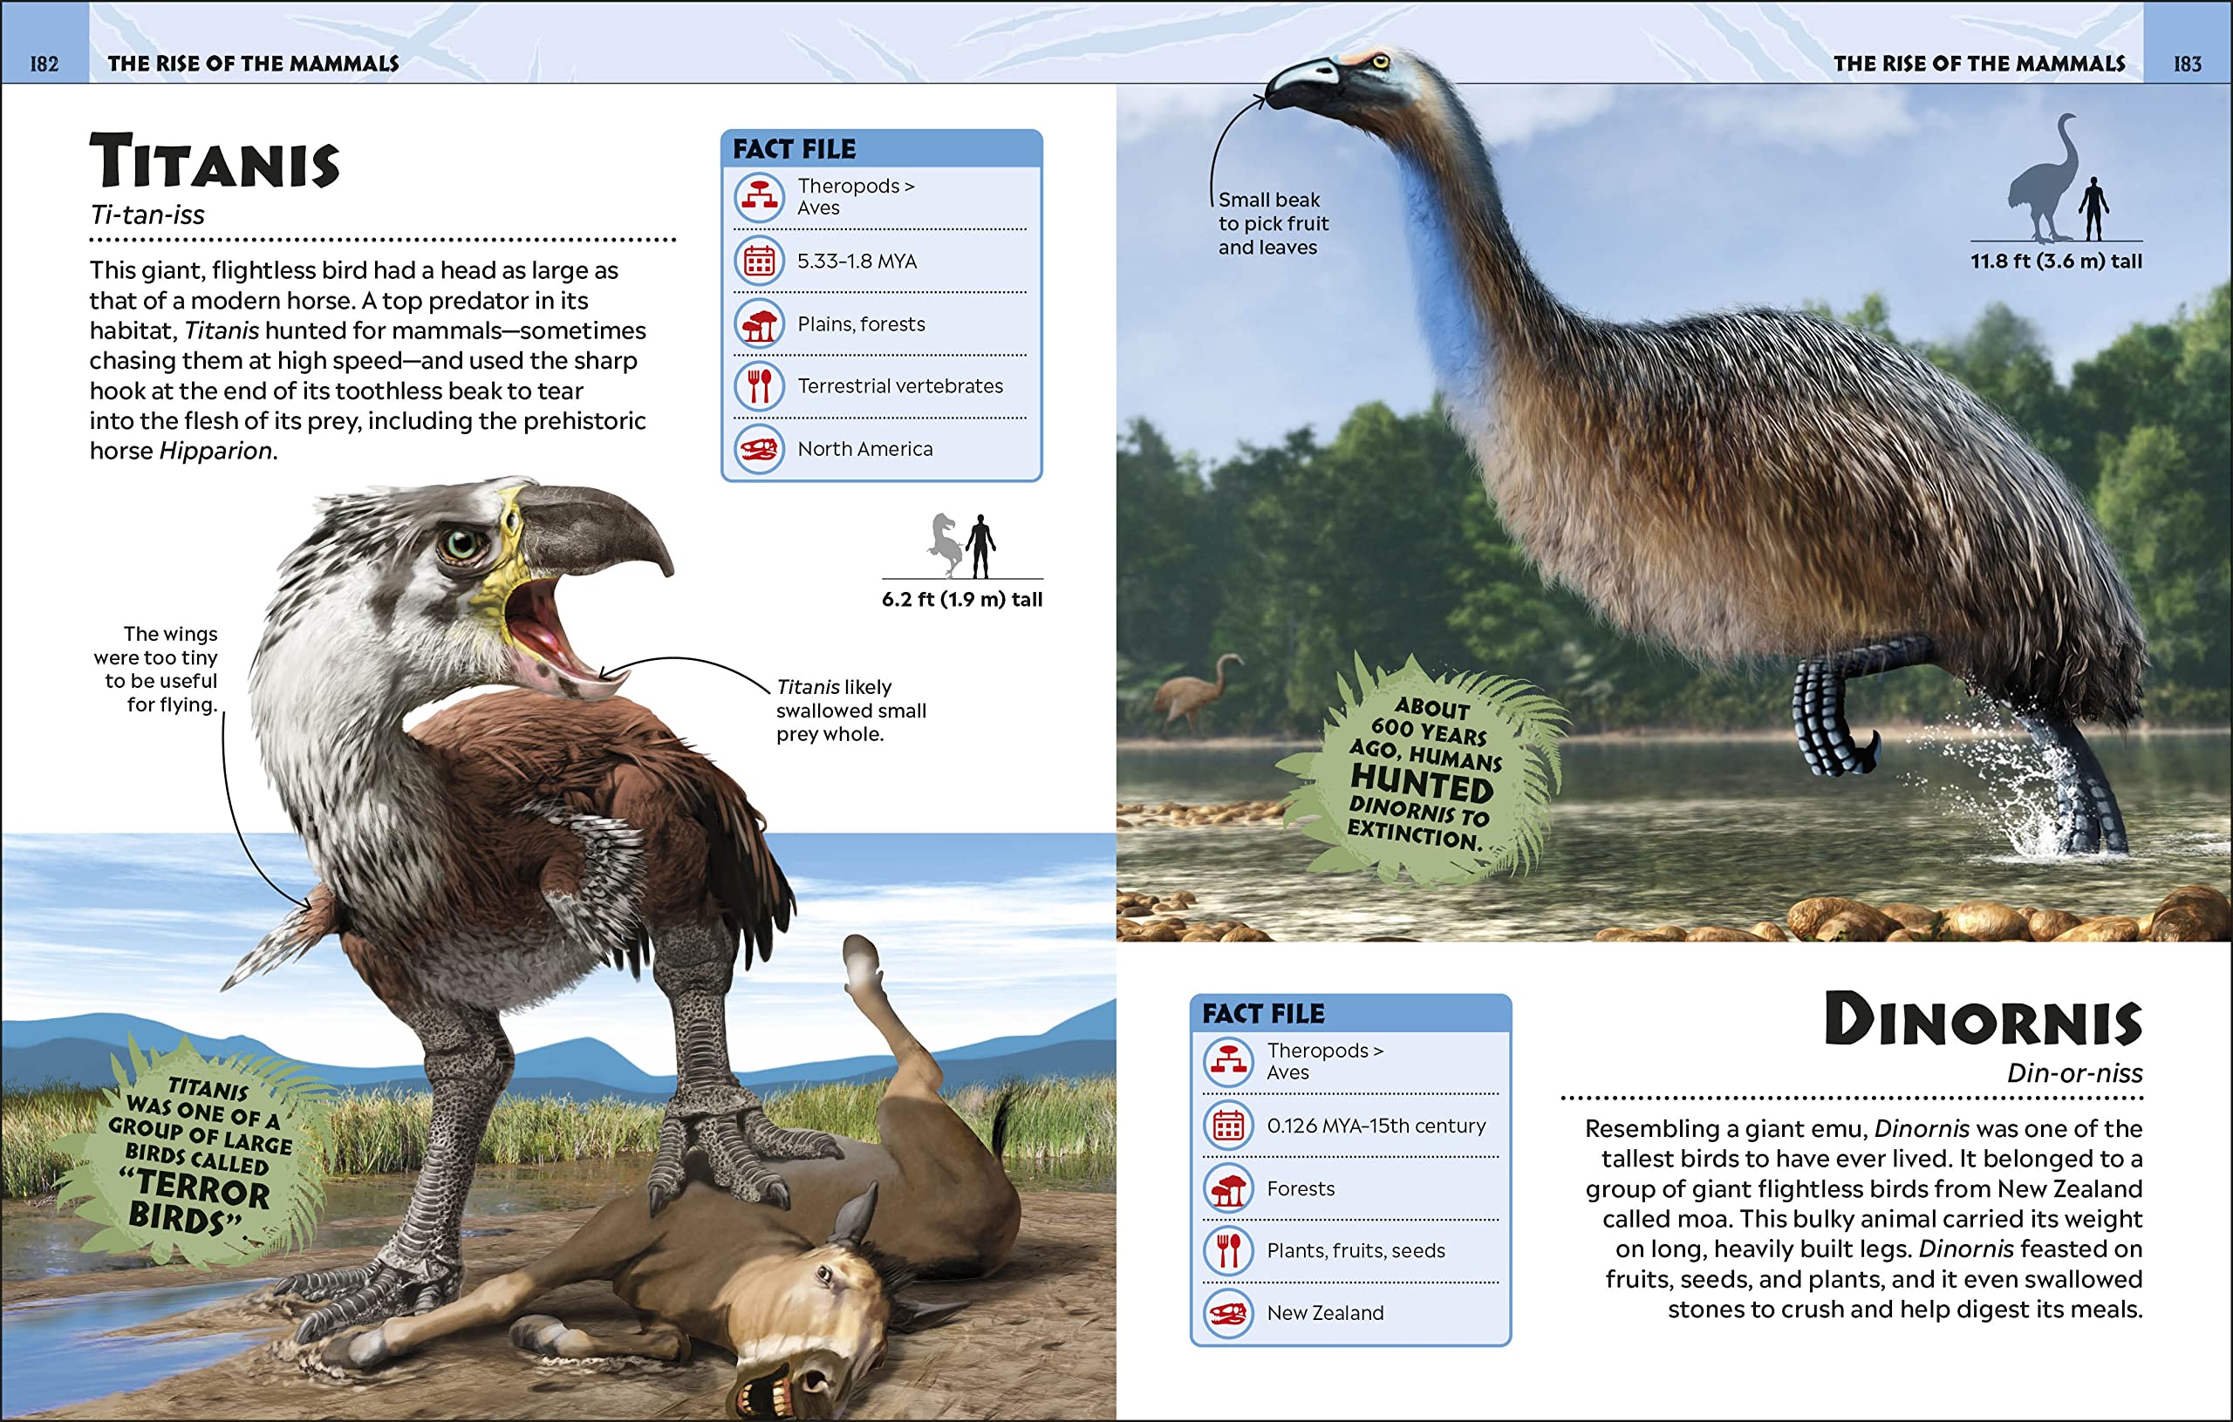2233x1422 pixels.
Task: Click the Dinornis description paragraph
Action: [x=1864, y=1219]
